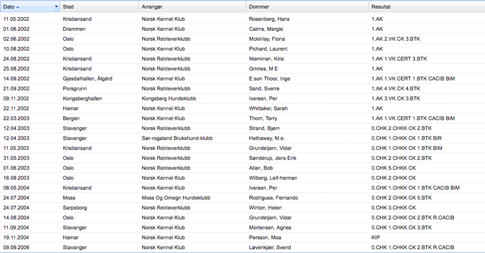Select result 0.CHK 5.CHKK CK

coord(394,168)
